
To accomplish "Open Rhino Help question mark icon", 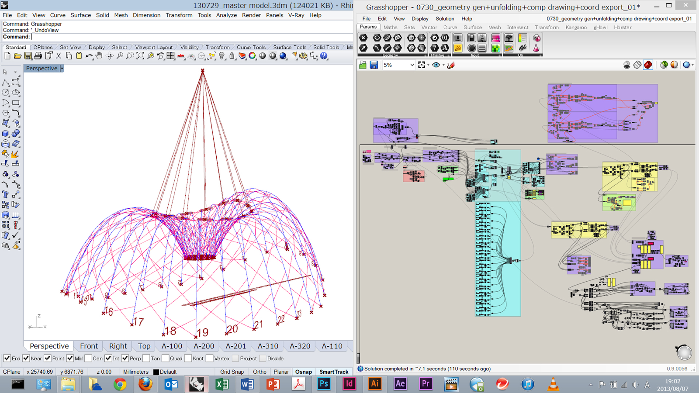I will coord(324,56).
